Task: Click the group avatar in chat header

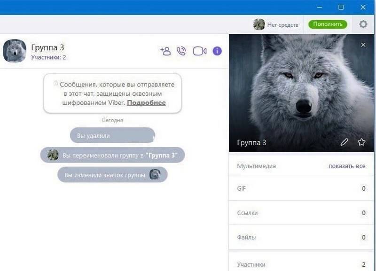Action: (x=15, y=51)
